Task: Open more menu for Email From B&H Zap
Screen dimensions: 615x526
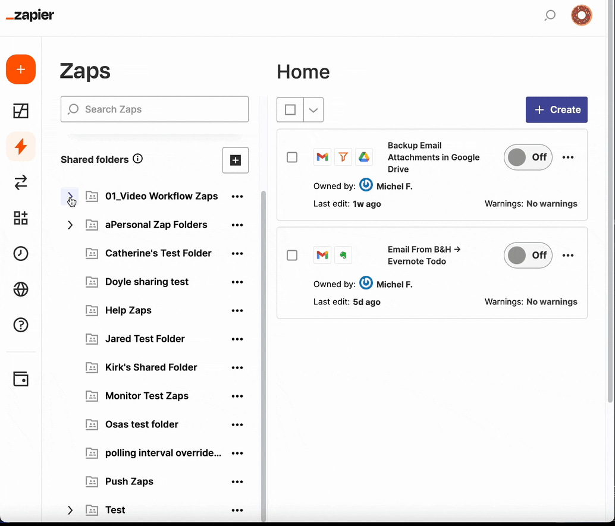Action: [x=568, y=255]
